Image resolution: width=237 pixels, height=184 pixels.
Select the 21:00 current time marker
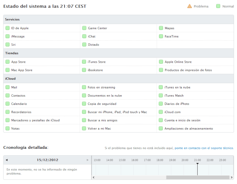197,164
